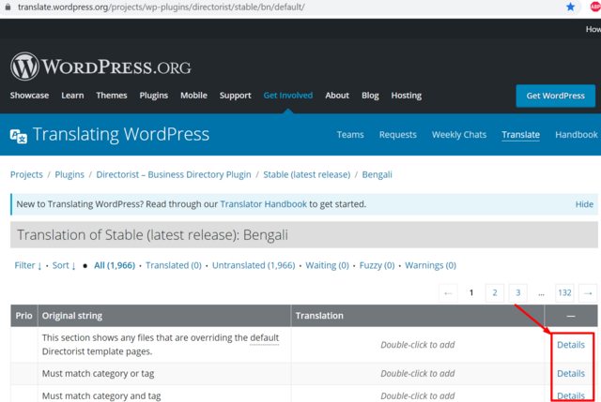
Task: Open the AdBlock extension icon
Action: point(595,7)
